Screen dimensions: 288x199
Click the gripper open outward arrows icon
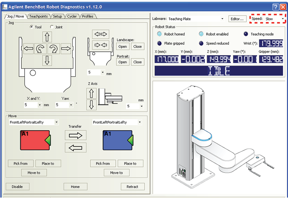point(100,34)
